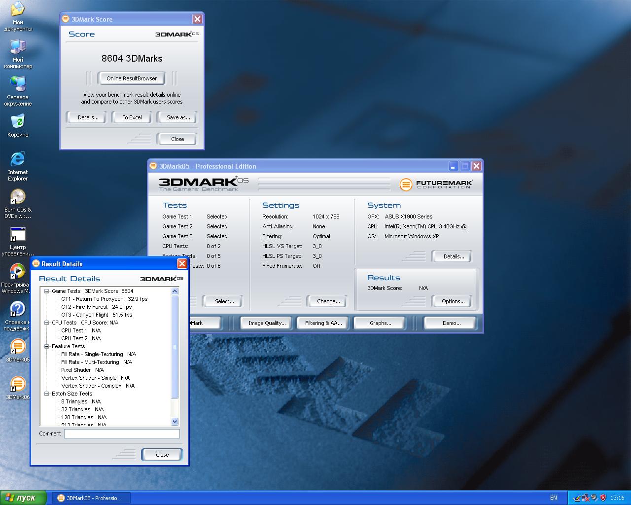Select CPU Test 1 row
631x505 pixels.
(81, 330)
